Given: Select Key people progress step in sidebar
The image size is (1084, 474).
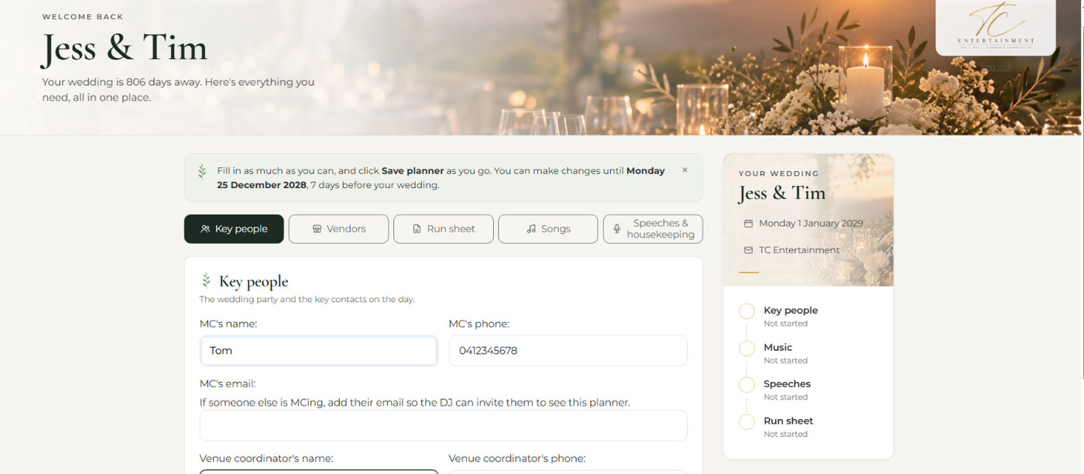Looking at the screenshot, I should [808, 316].
